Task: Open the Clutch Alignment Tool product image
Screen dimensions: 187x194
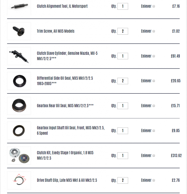Action: [x=19, y=7]
